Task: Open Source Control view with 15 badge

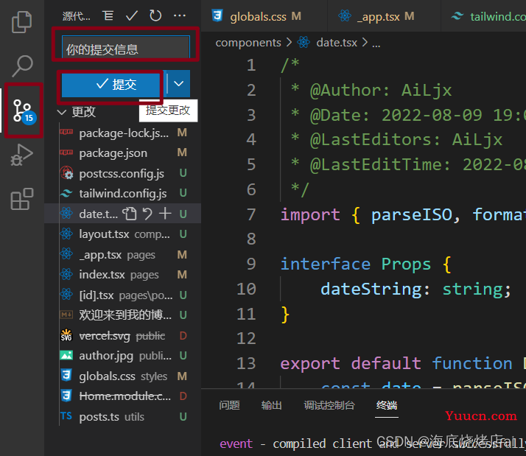Action: 24,111
